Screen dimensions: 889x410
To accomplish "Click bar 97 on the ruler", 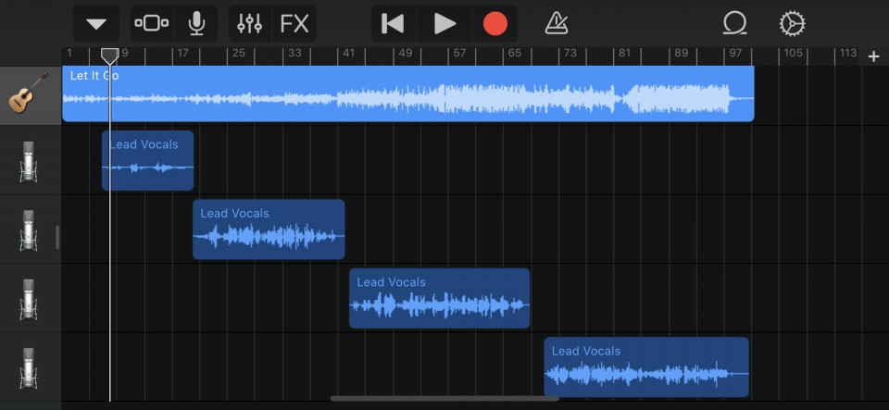I will click(x=735, y=54).
